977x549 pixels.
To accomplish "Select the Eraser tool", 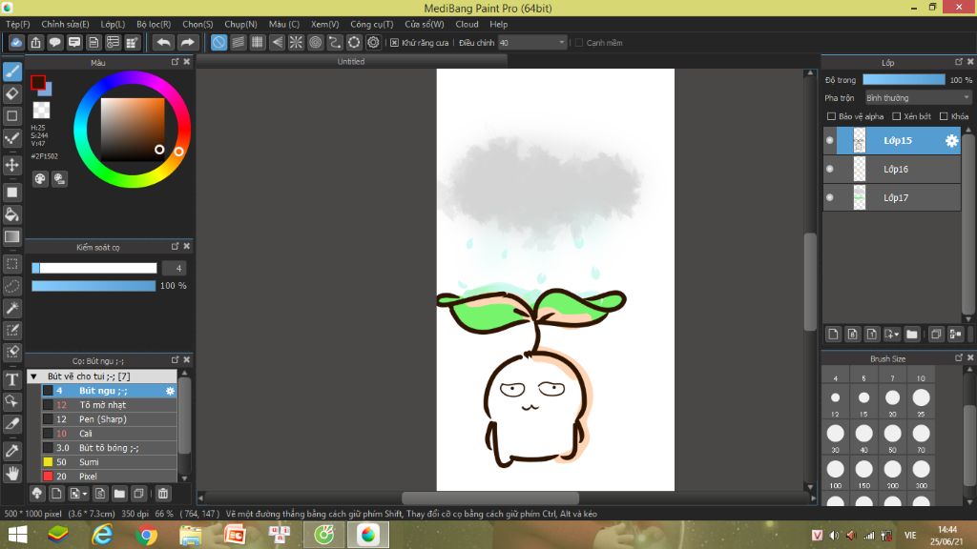I will pos(11,94).
